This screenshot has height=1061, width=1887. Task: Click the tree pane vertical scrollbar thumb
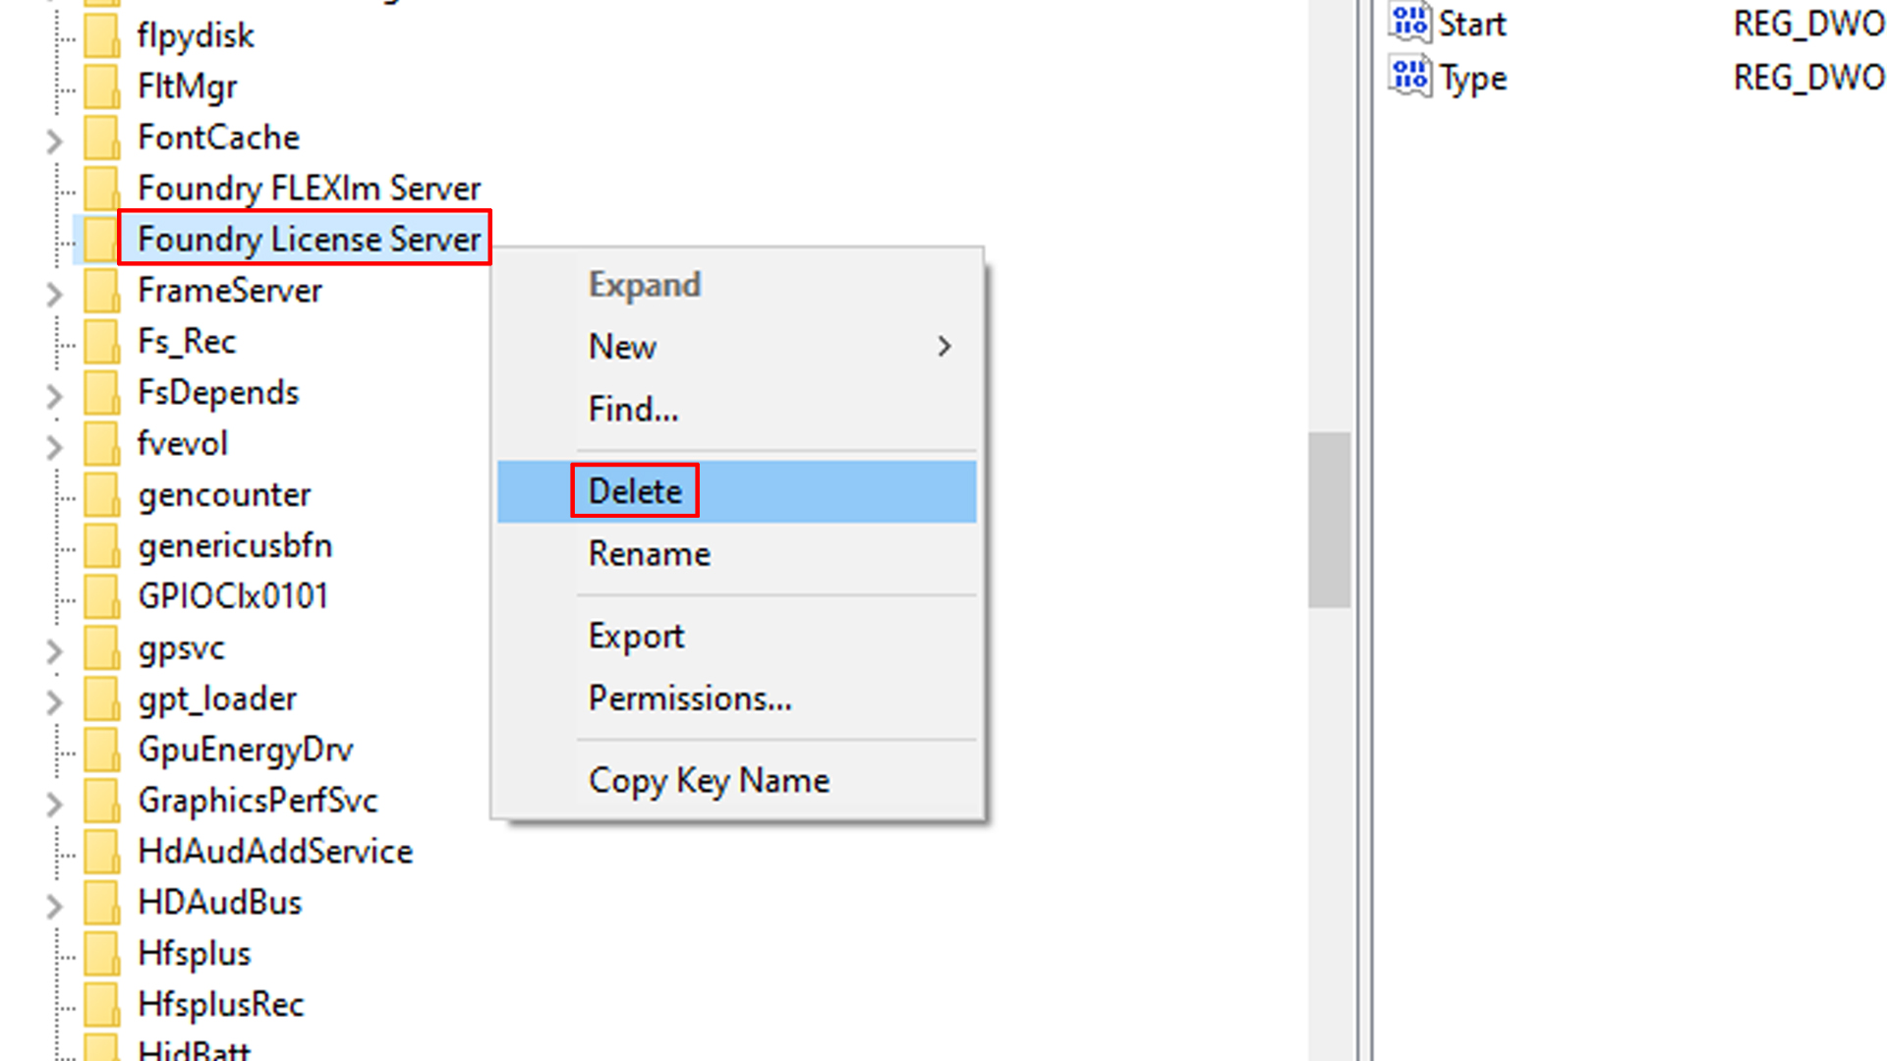coord(1329,521)
